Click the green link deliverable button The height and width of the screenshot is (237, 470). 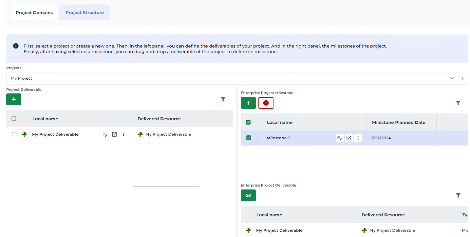click(x=248, y=195)
